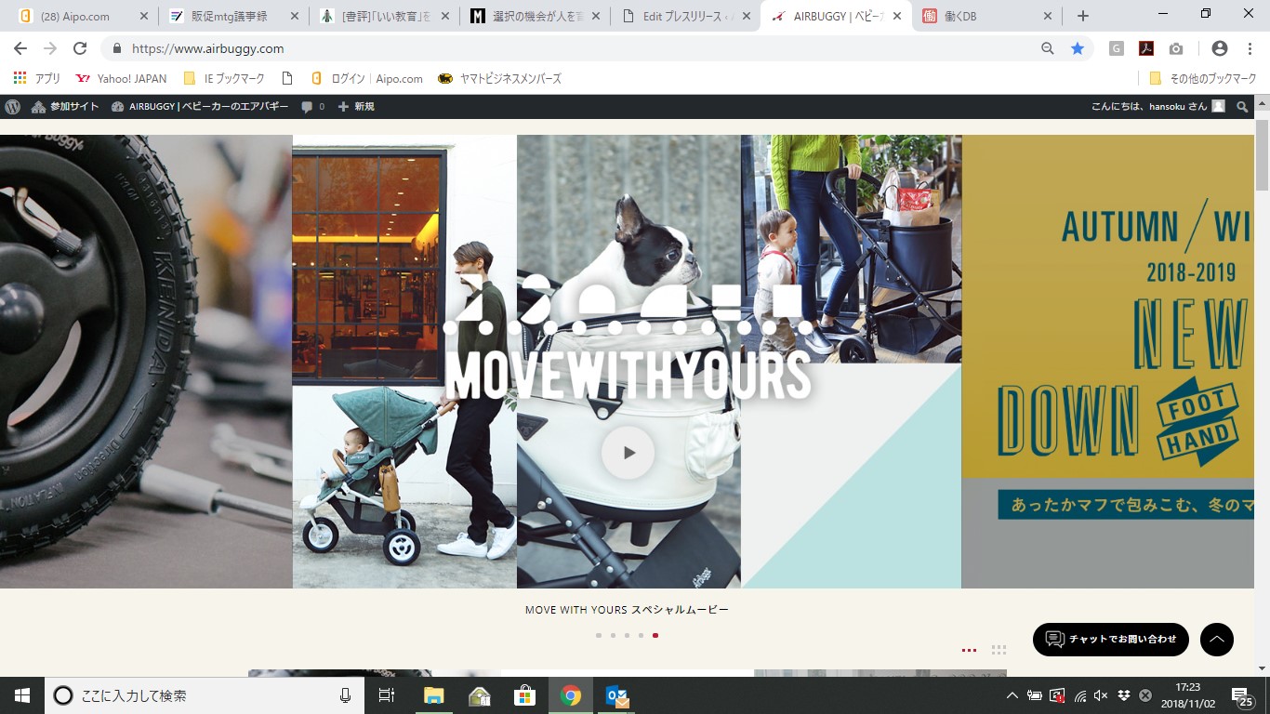Click the page scrollbar up arrow
Screen dimensions: 1270x714
pyautogui.click(x=1262, y=101)
